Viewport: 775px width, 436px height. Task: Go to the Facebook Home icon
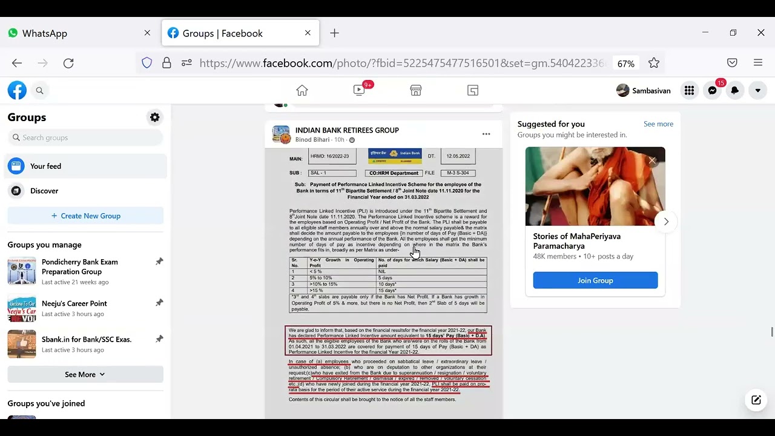pyautogui.click(x=302, y=90)
